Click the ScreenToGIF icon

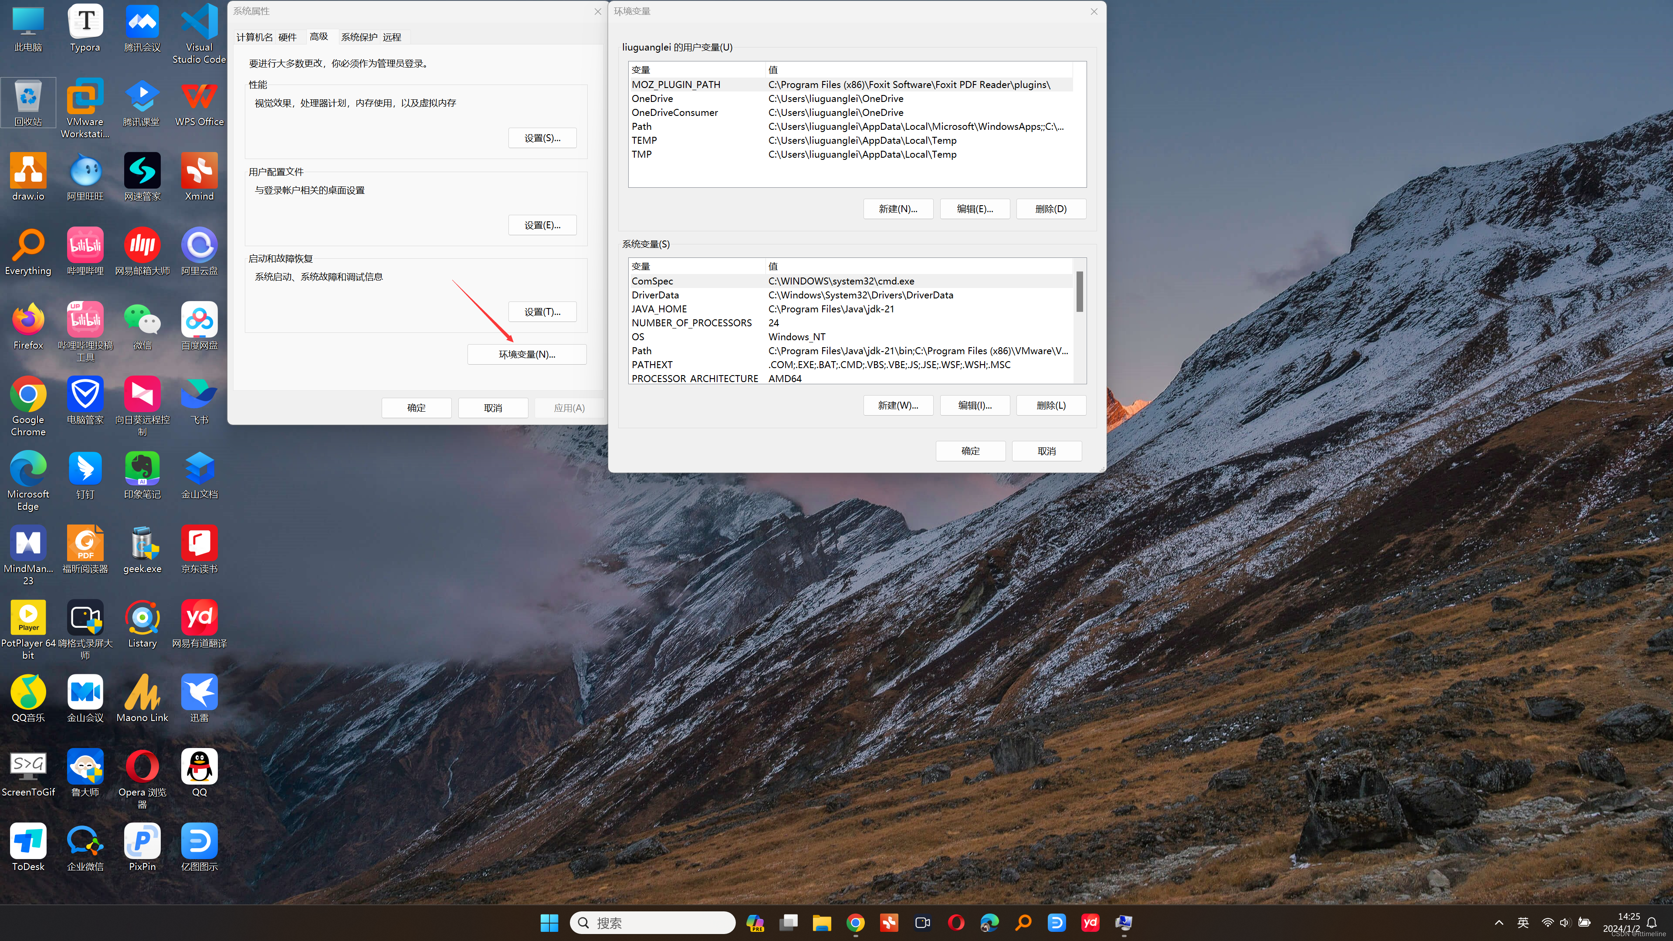pyautogui.click(x=27, y=764)
